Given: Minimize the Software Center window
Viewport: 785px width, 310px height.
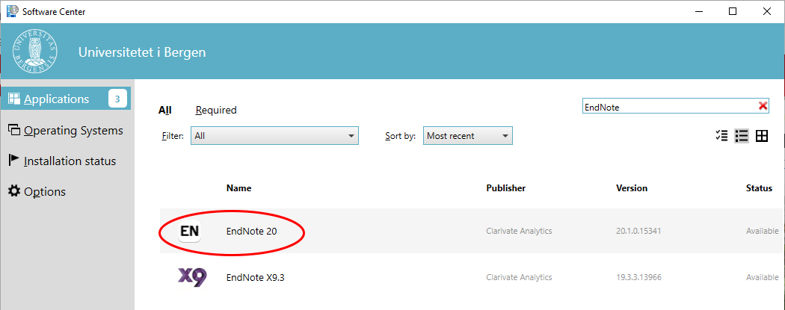Looking at the screenshot, I should point(698,11).
